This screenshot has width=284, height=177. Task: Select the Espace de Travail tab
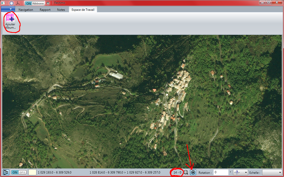83,10
